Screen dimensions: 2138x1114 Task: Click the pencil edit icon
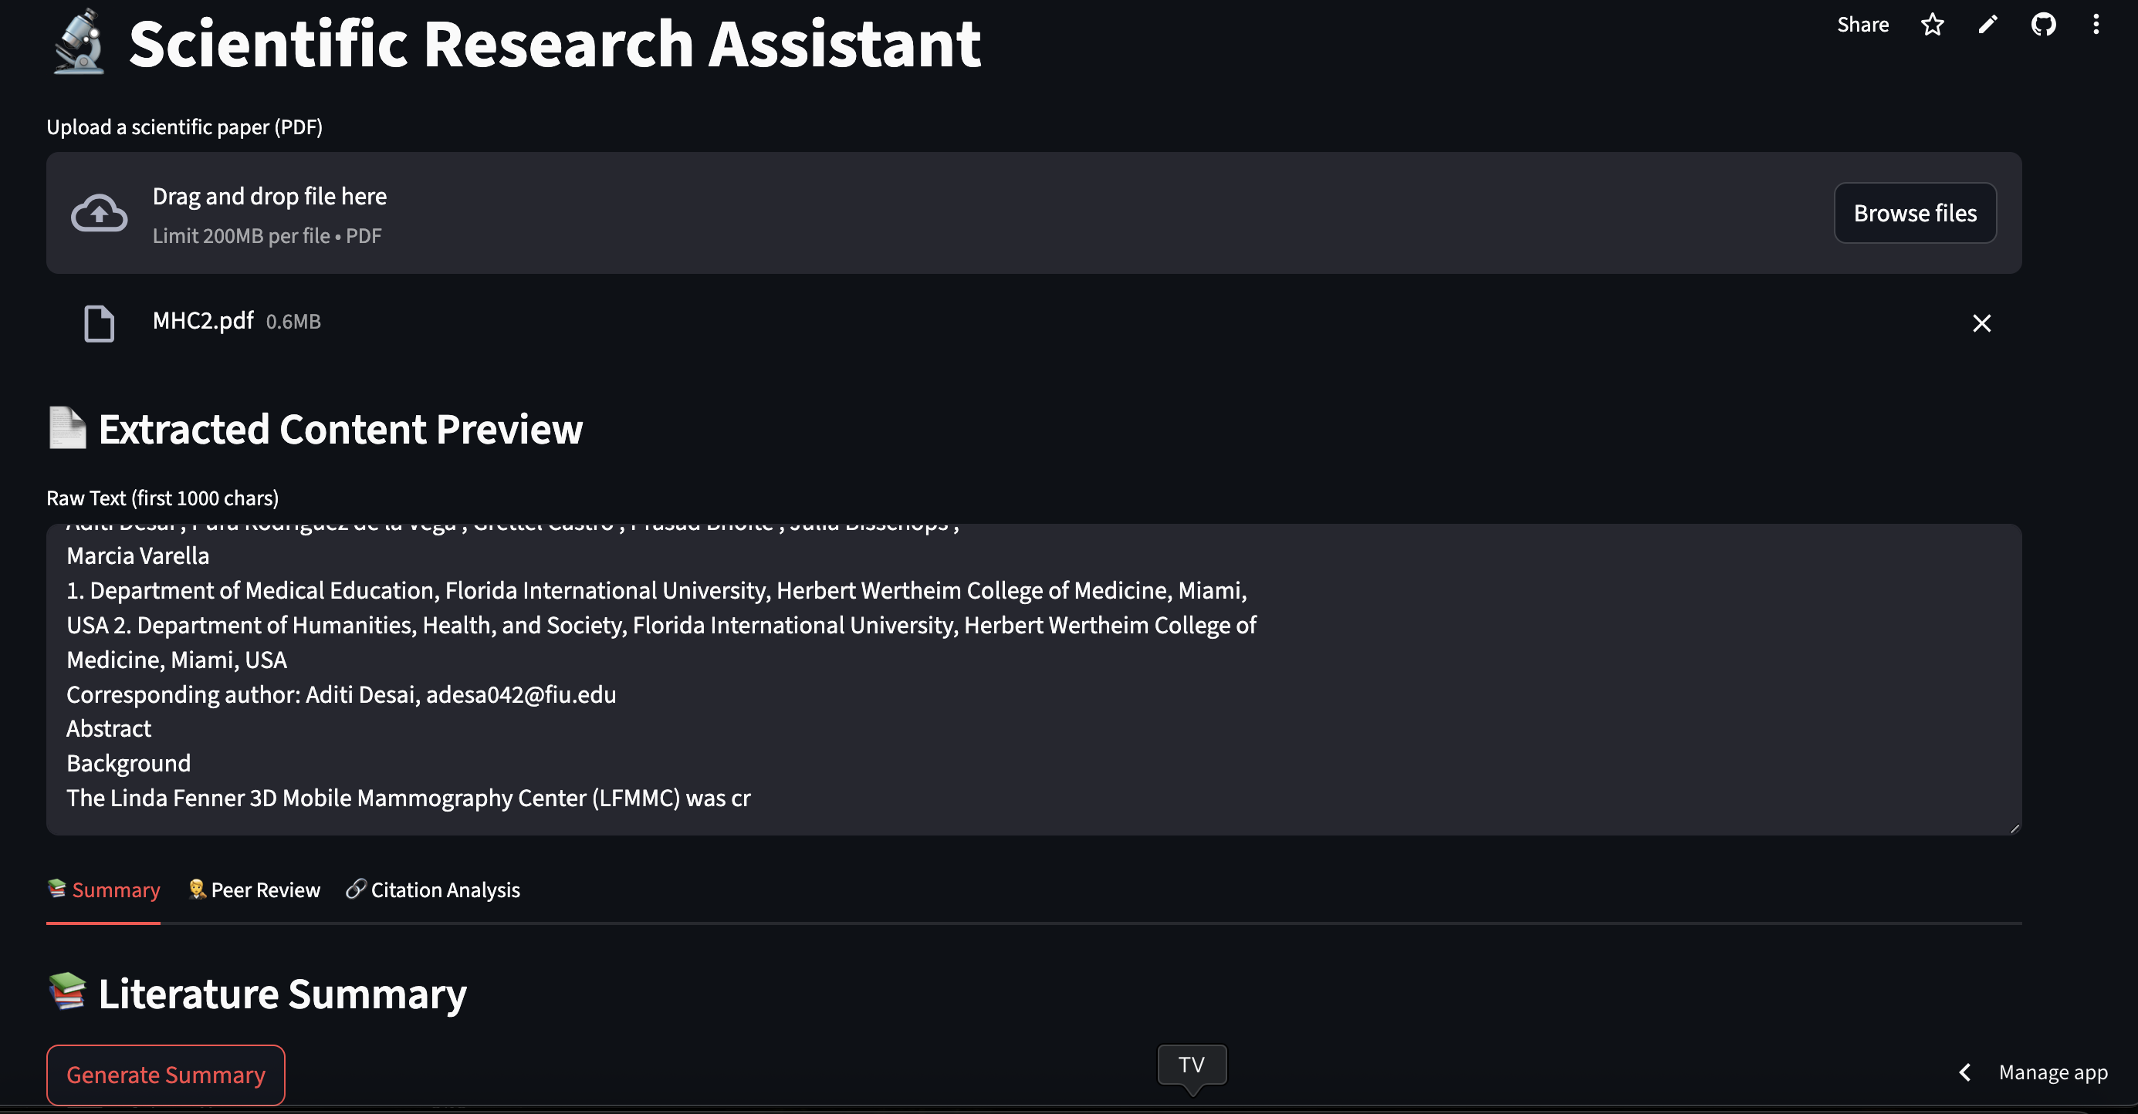pyautogui.click(x=1987, y=25)
